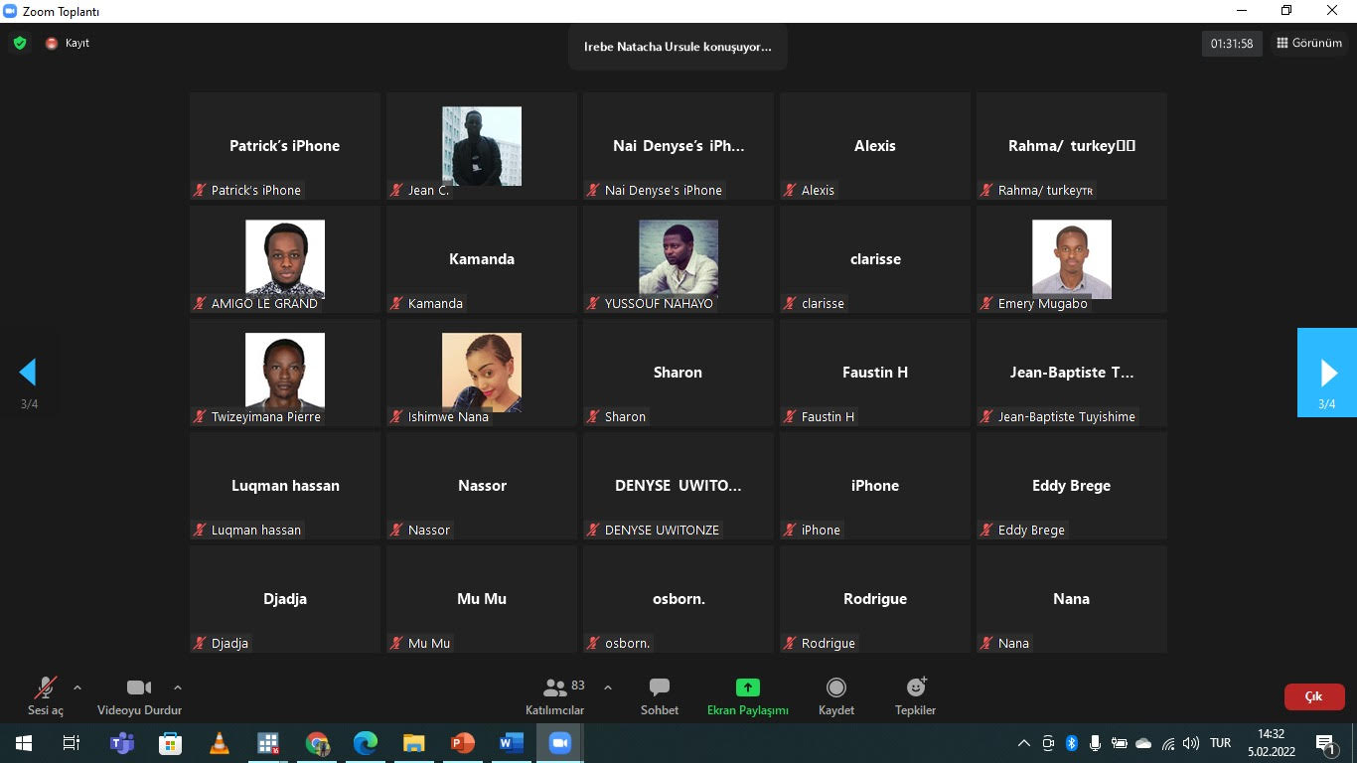Click the muted mic icon on Djadja's tile
The width and height of the screenshot is (1357, 763).
[200, 643]
